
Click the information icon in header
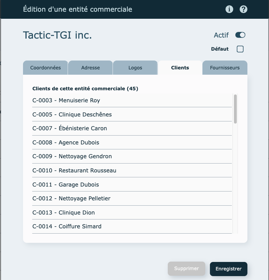229,9
